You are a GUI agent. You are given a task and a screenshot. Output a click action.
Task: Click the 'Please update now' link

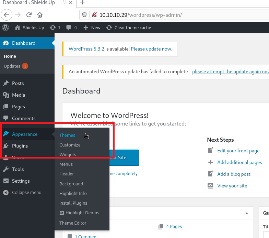tap(151, 49)
